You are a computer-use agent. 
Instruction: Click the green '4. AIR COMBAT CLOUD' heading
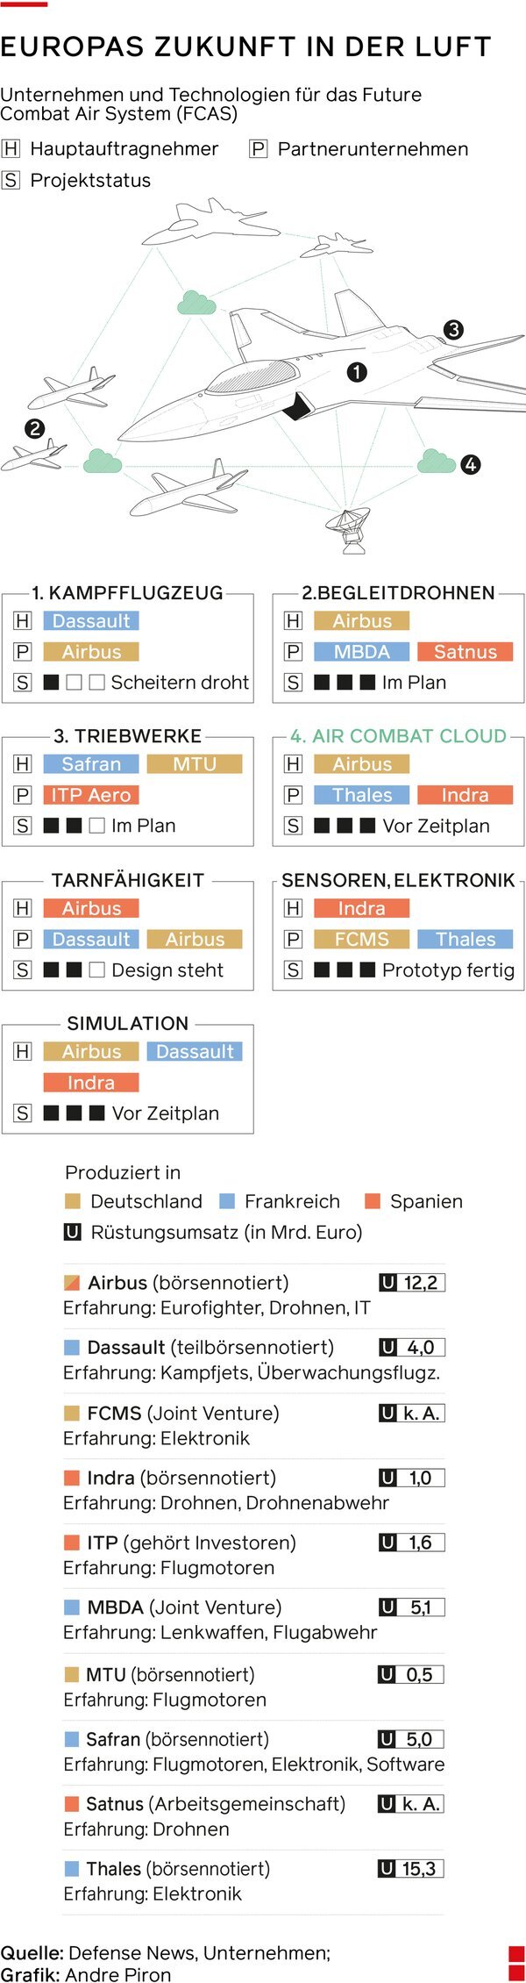coord(398,736)
